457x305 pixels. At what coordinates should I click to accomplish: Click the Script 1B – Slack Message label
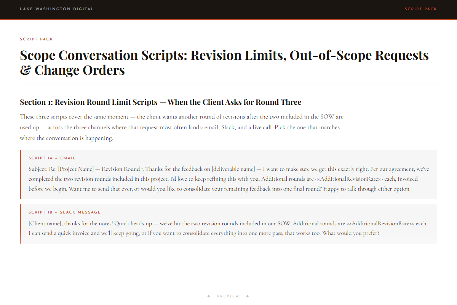pos(65,212)
